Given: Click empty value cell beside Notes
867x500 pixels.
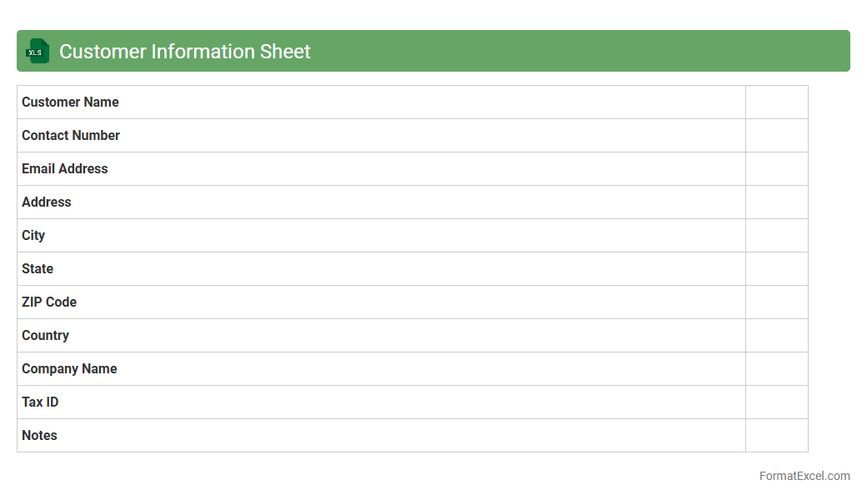Looking at the screenshot, I should (776, 435).
